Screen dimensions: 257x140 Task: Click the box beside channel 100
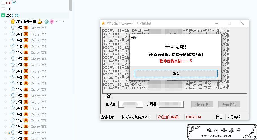pos(3,9)
